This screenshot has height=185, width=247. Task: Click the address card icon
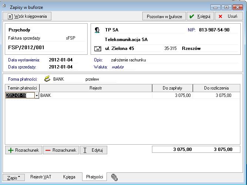tap(98, 48)
